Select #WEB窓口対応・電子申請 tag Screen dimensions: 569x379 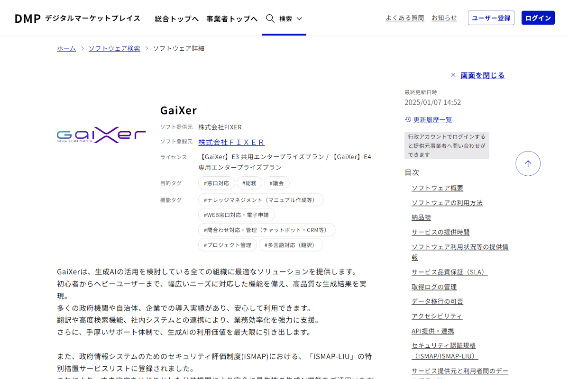236,215
